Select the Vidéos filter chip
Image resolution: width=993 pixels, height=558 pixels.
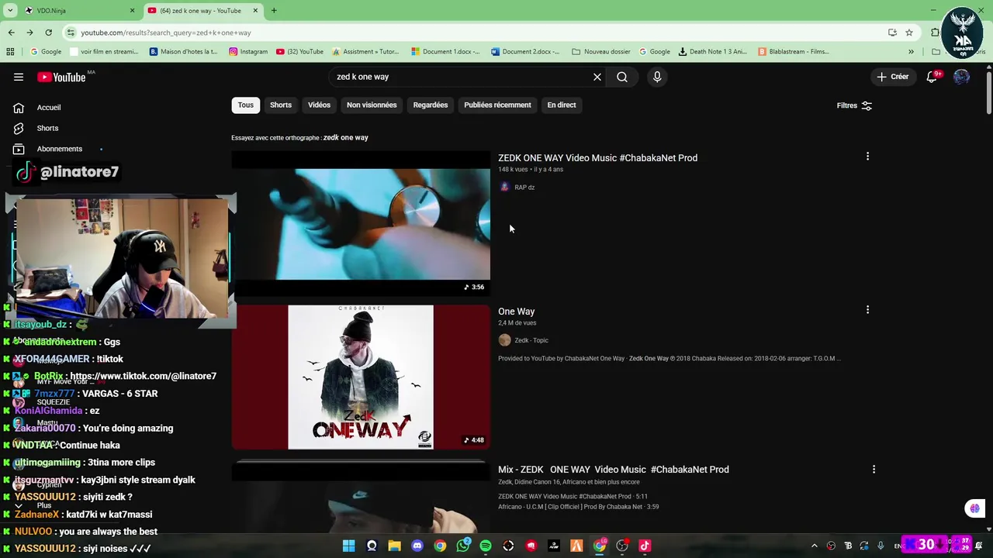(x=319, y=105)
